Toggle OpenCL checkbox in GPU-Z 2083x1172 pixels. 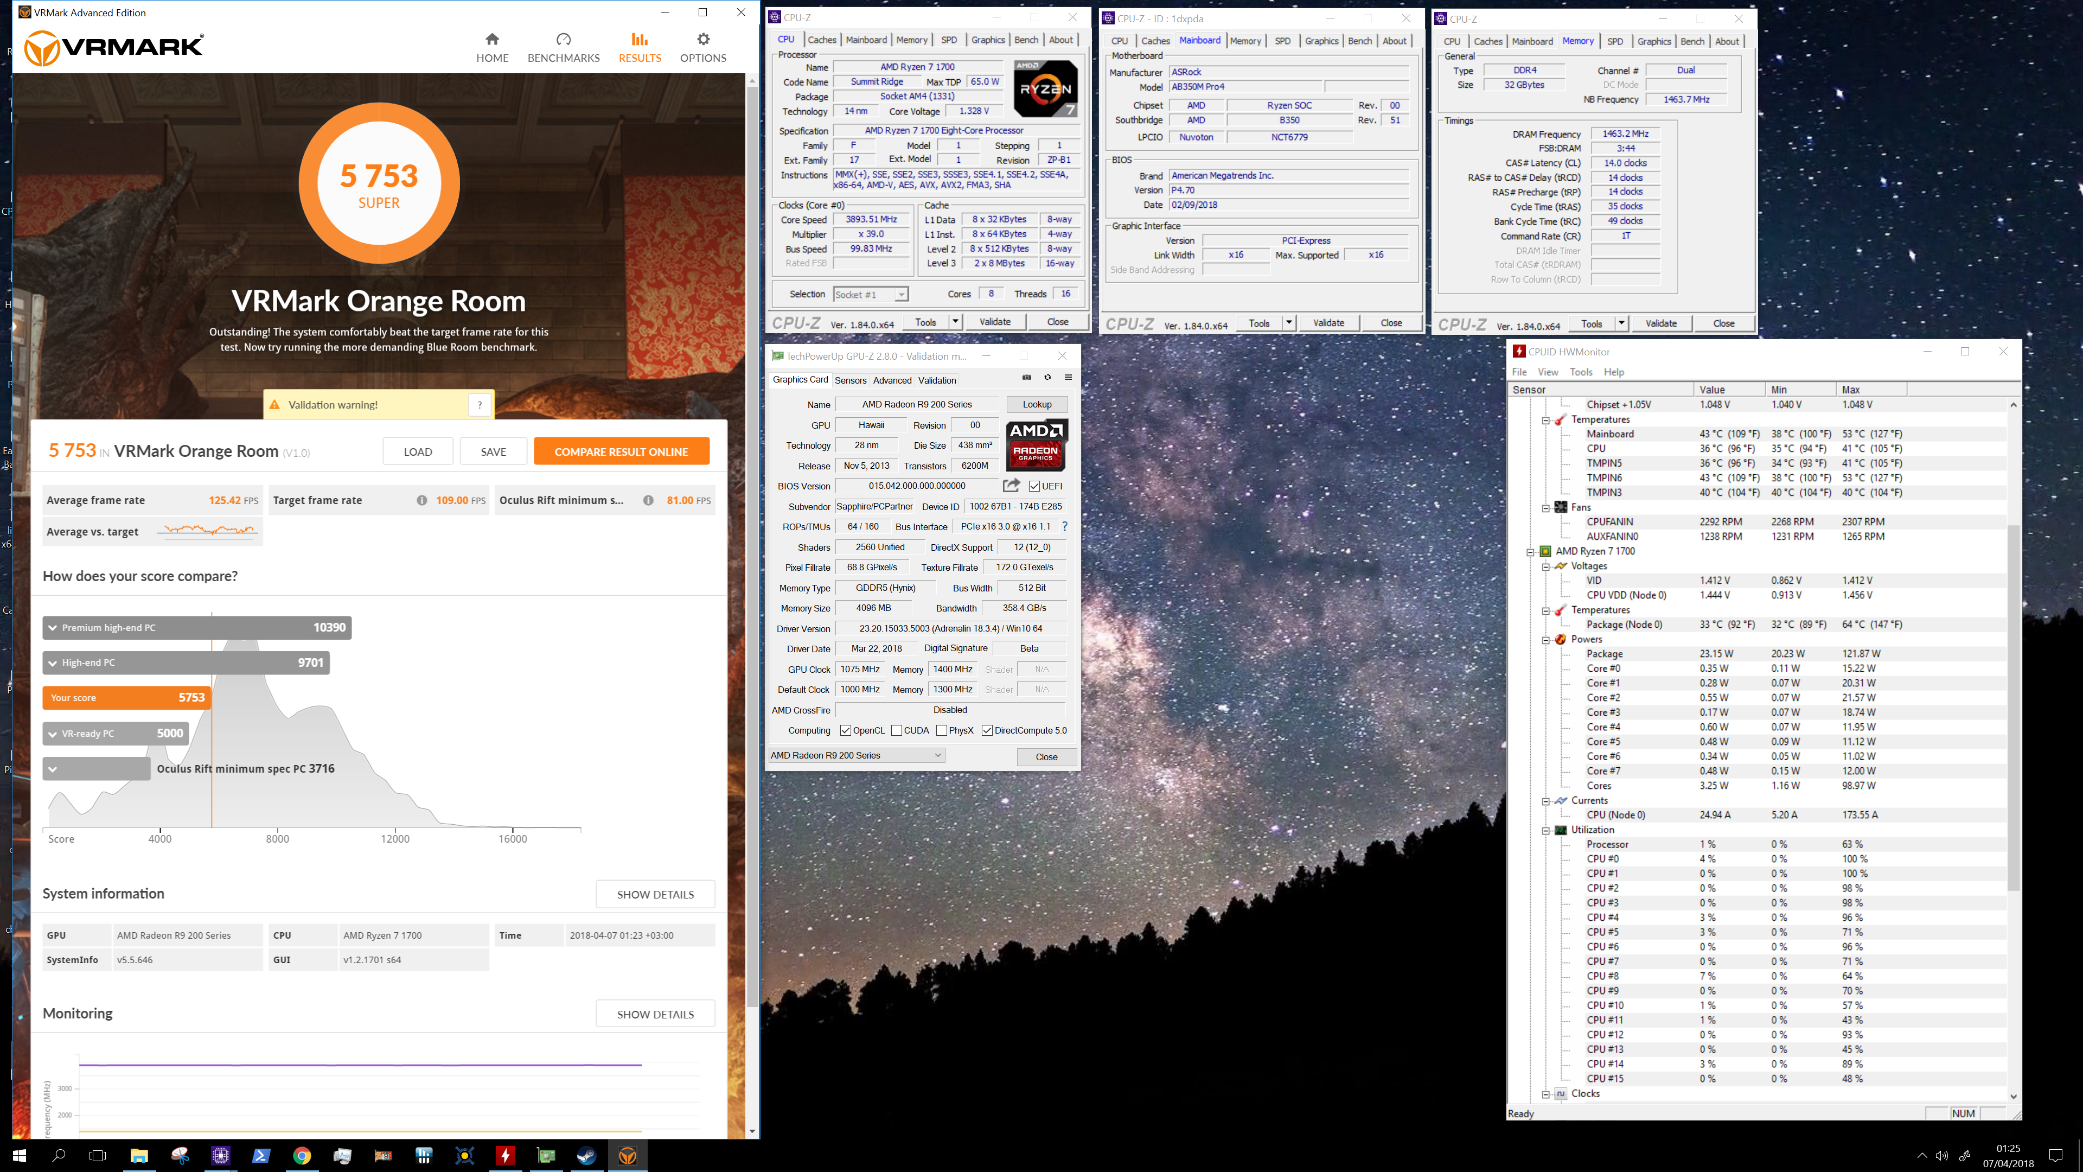tap(846, 730)
